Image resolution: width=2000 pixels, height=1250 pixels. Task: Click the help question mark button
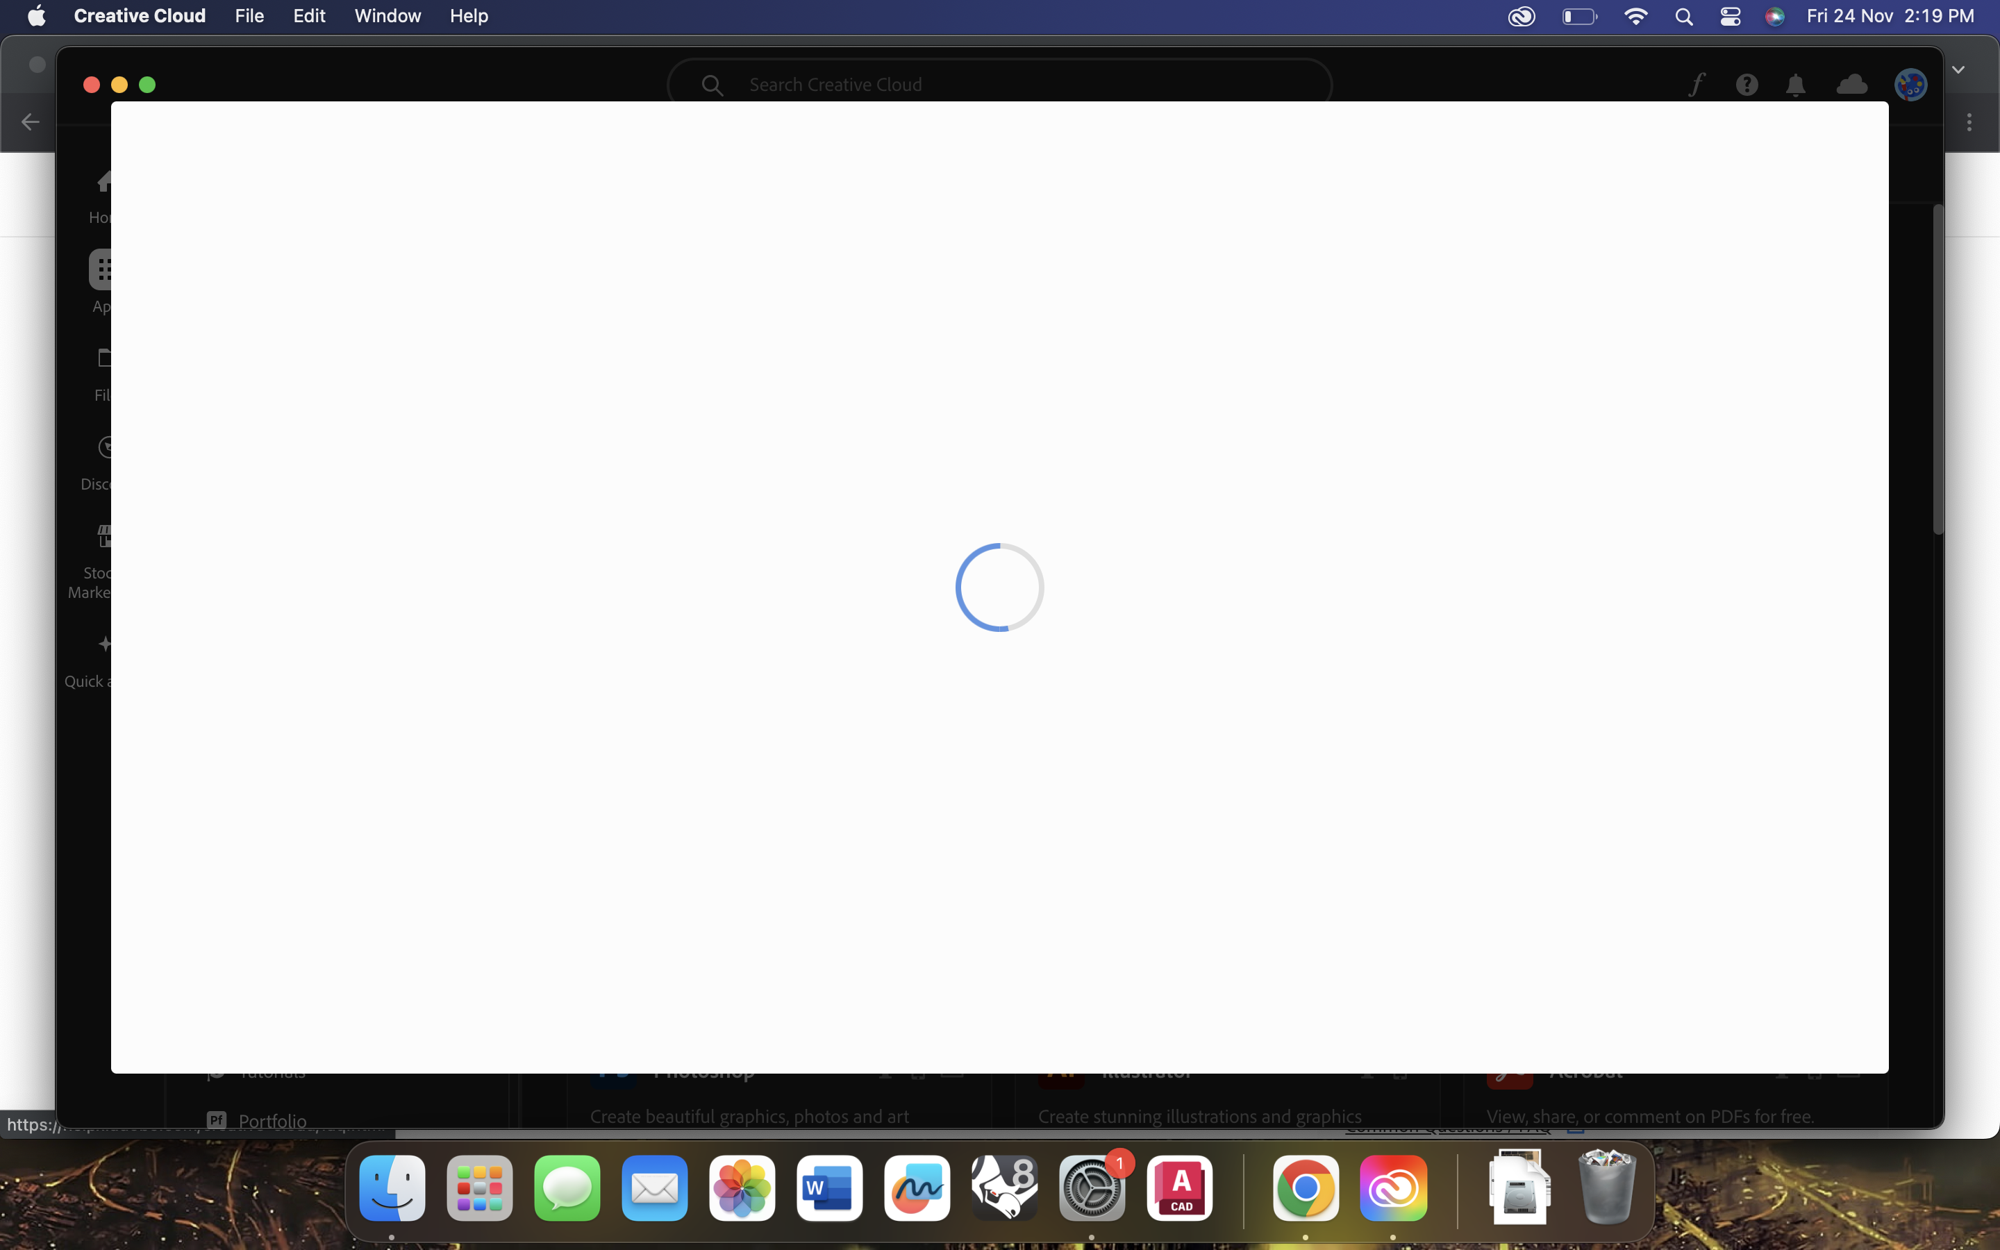coord(1747,83)
